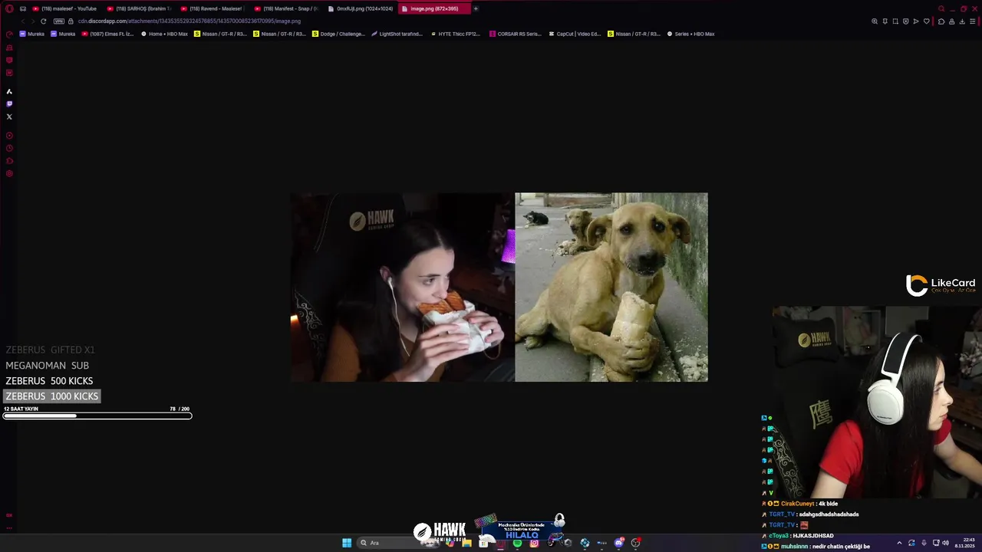Viewport: 982px width, 552px height.
Task: Open the easy setup menu icon
Action: point(973,21)
